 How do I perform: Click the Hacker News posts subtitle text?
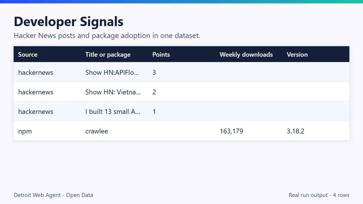click(107, 36)
